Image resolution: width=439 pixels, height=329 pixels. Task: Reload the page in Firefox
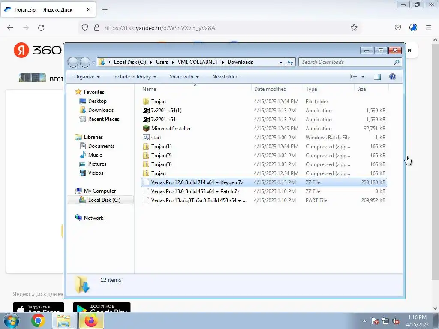pyautogui.click(x=41, y=28)
